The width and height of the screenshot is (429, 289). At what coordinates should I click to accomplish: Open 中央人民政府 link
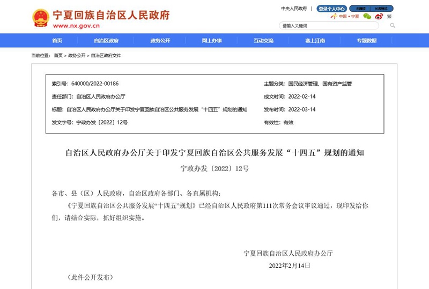coord(294,9)
